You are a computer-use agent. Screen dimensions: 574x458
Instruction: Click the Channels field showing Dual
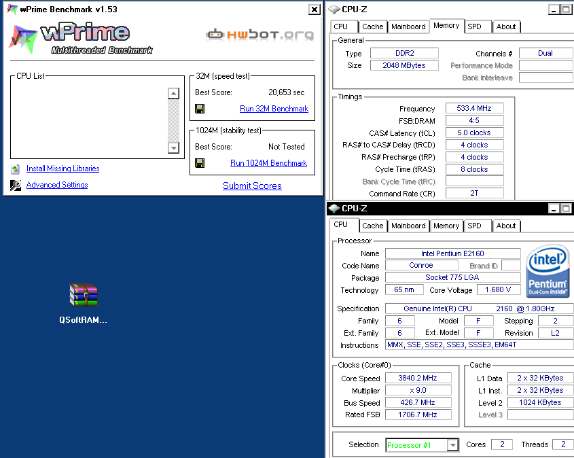pyautogui.click(x=546, y=53)
